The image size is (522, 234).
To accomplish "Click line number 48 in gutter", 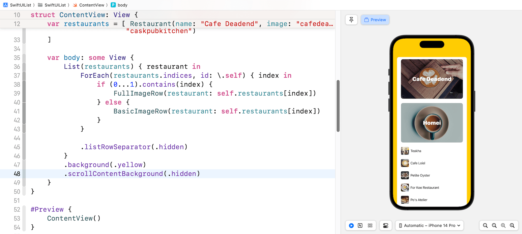I will [17, 174].
